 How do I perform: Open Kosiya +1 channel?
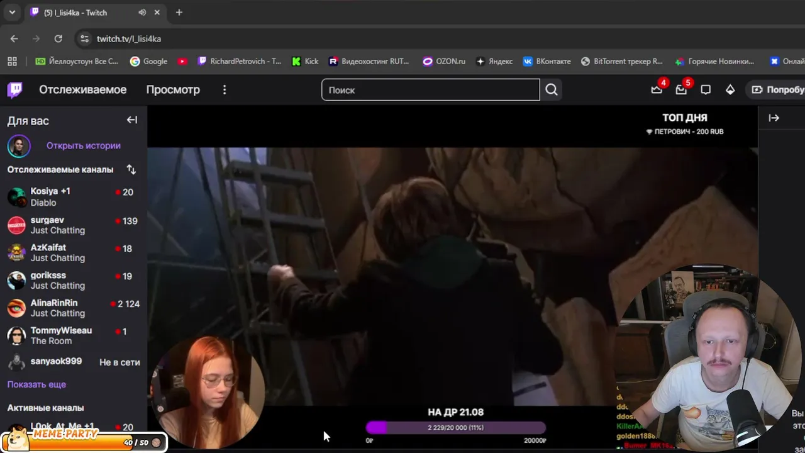(x=74, y=197)
